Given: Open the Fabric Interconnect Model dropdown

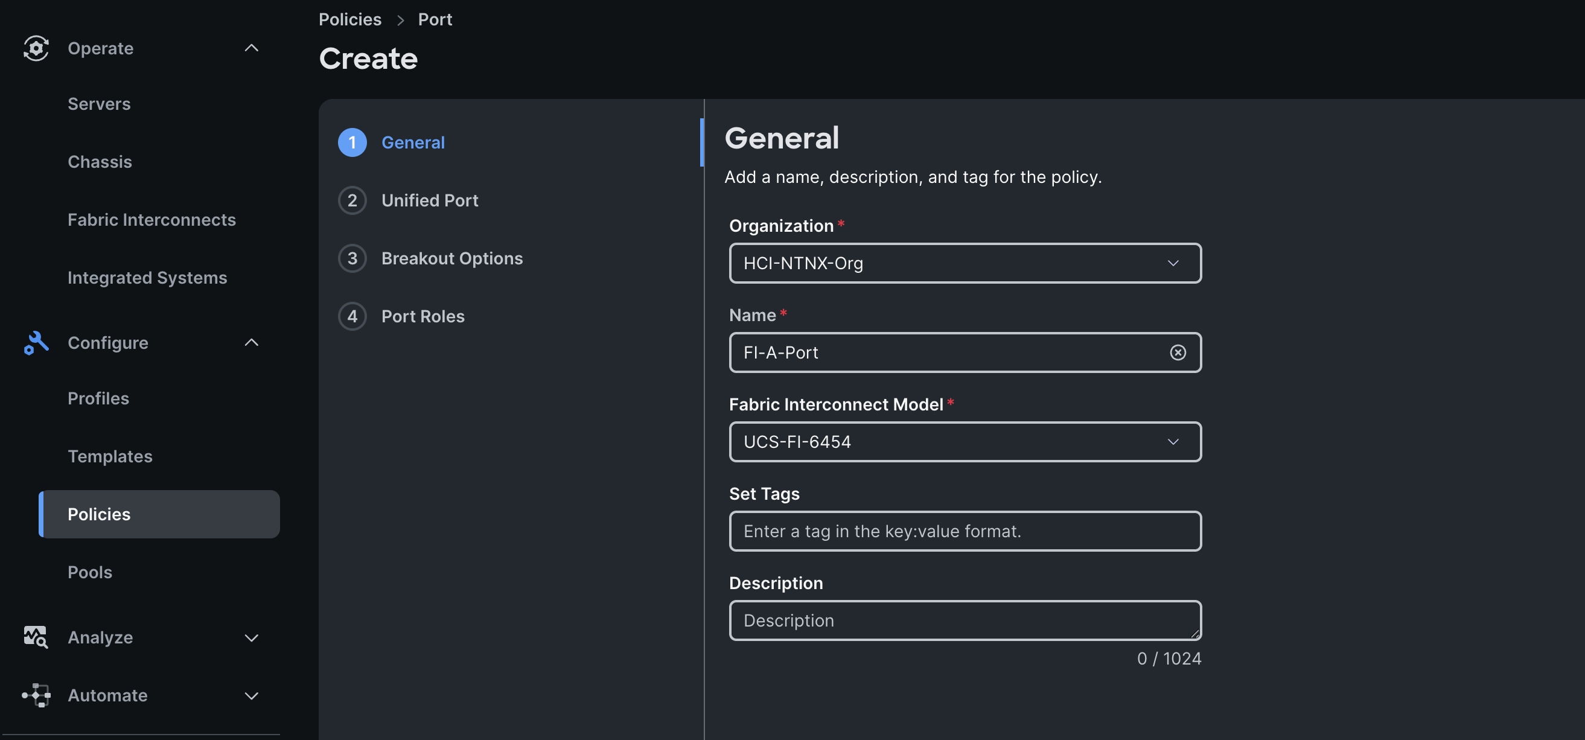Looking at the screenshot, I should (1172, 441).
